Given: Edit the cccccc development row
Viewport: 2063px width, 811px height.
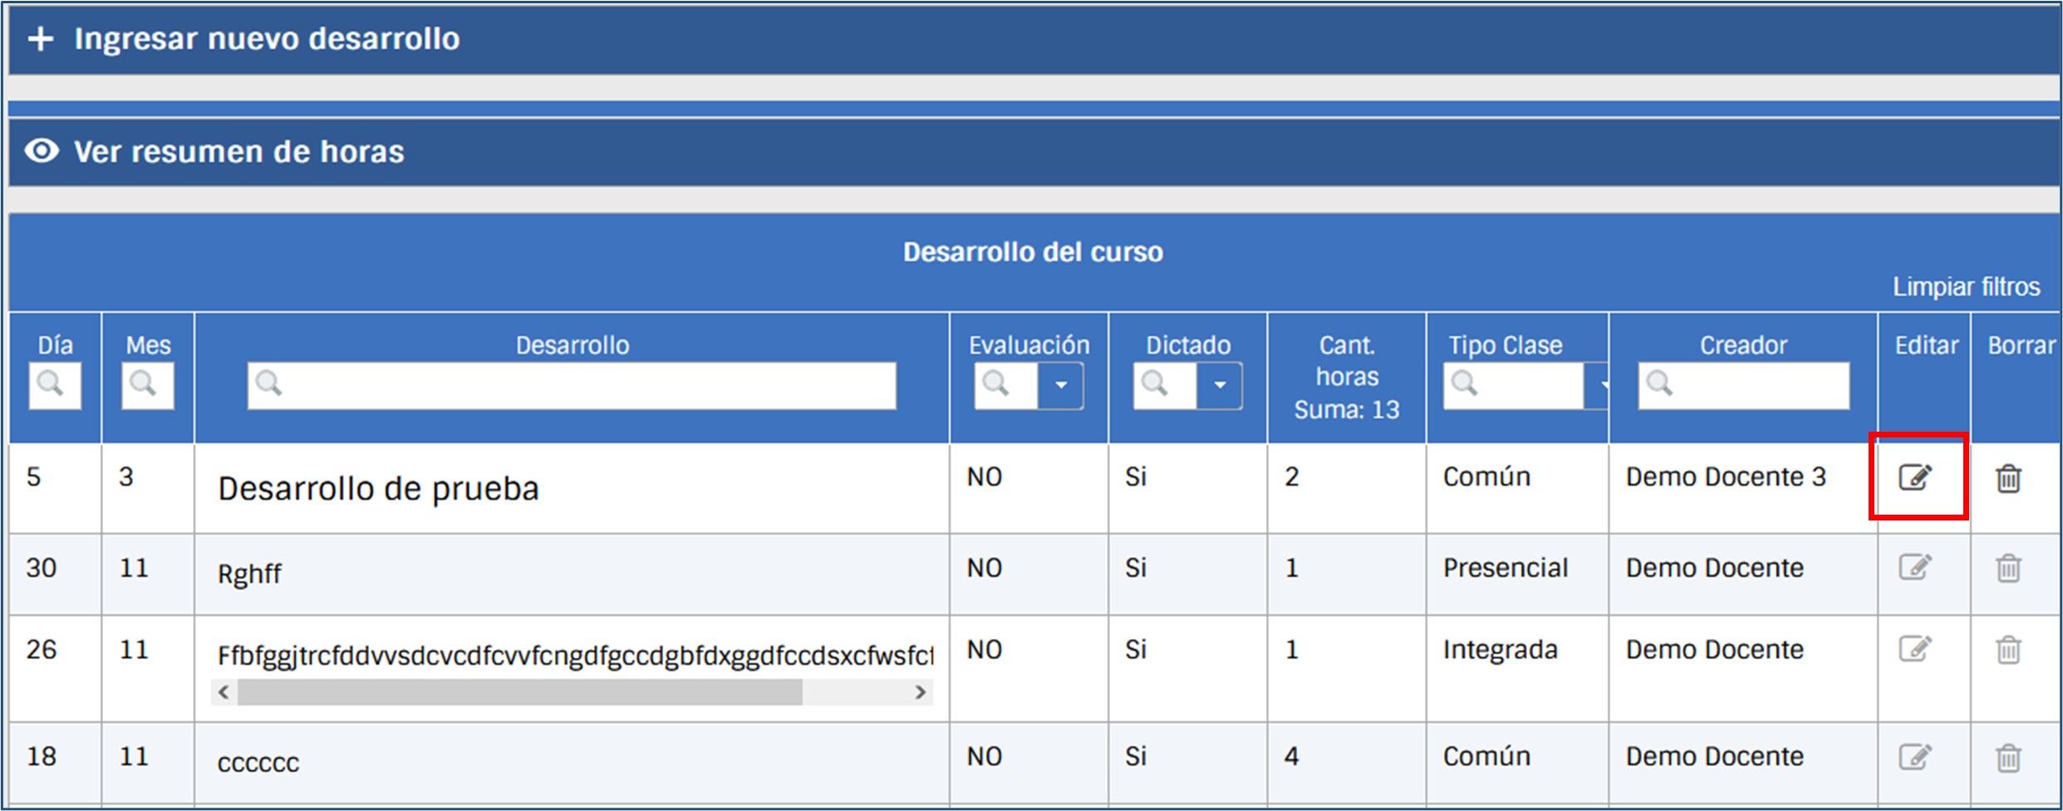Looking at the screenshot, I should click(1915, 757).
